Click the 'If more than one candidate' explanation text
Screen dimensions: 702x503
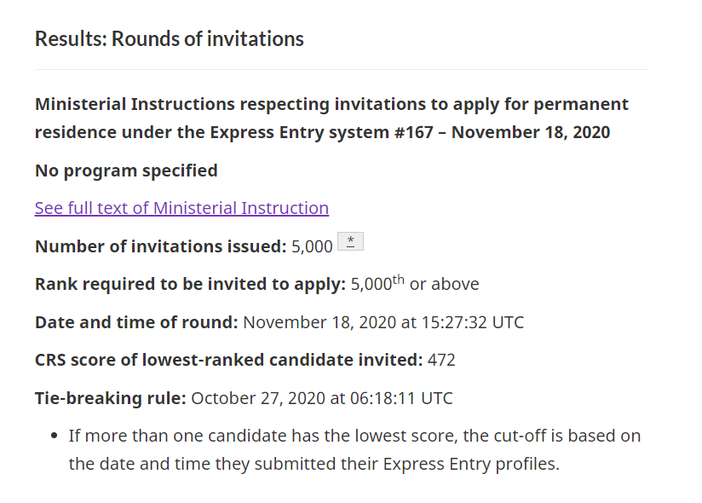point(354,449)
